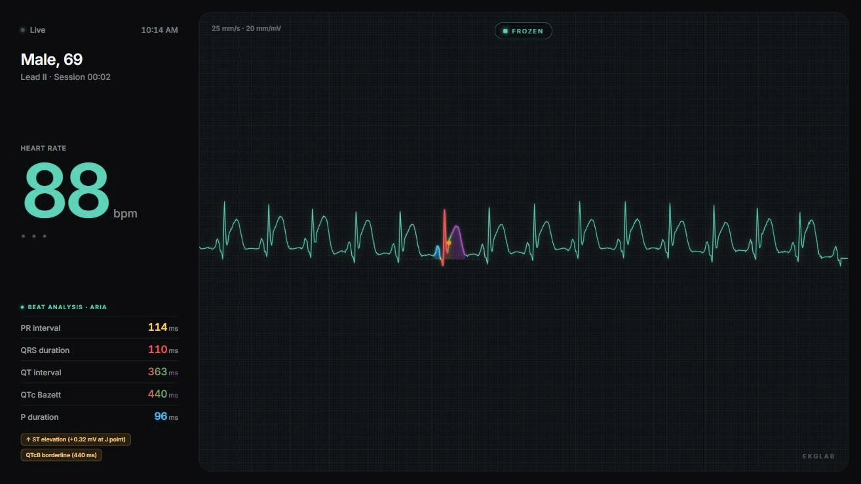Click the orange J point marker
861x484 pixels.
coord(449,243)
